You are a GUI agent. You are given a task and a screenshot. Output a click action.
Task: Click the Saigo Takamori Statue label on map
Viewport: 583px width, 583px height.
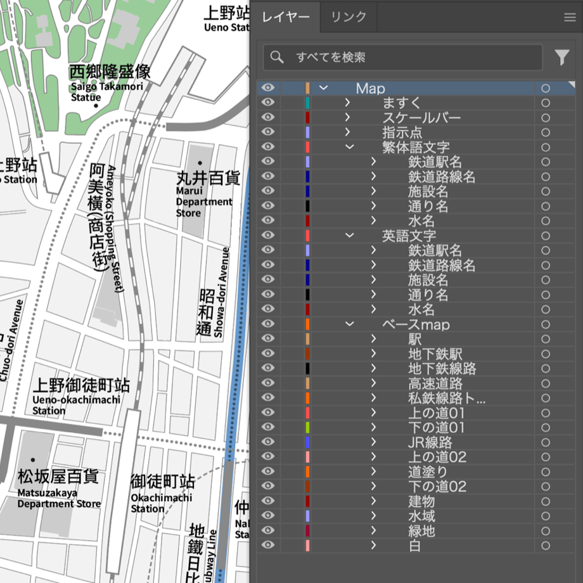(106, 91)
